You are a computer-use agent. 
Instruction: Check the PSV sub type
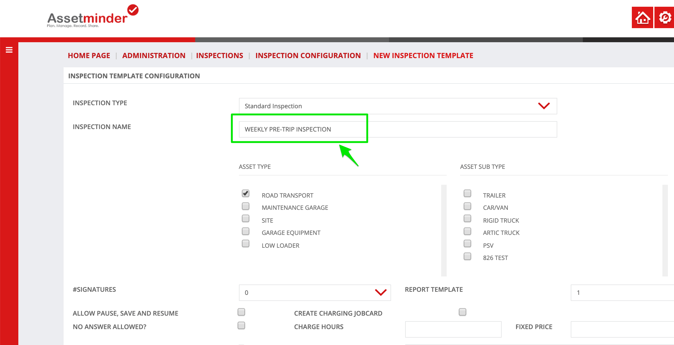click(467, 243)
